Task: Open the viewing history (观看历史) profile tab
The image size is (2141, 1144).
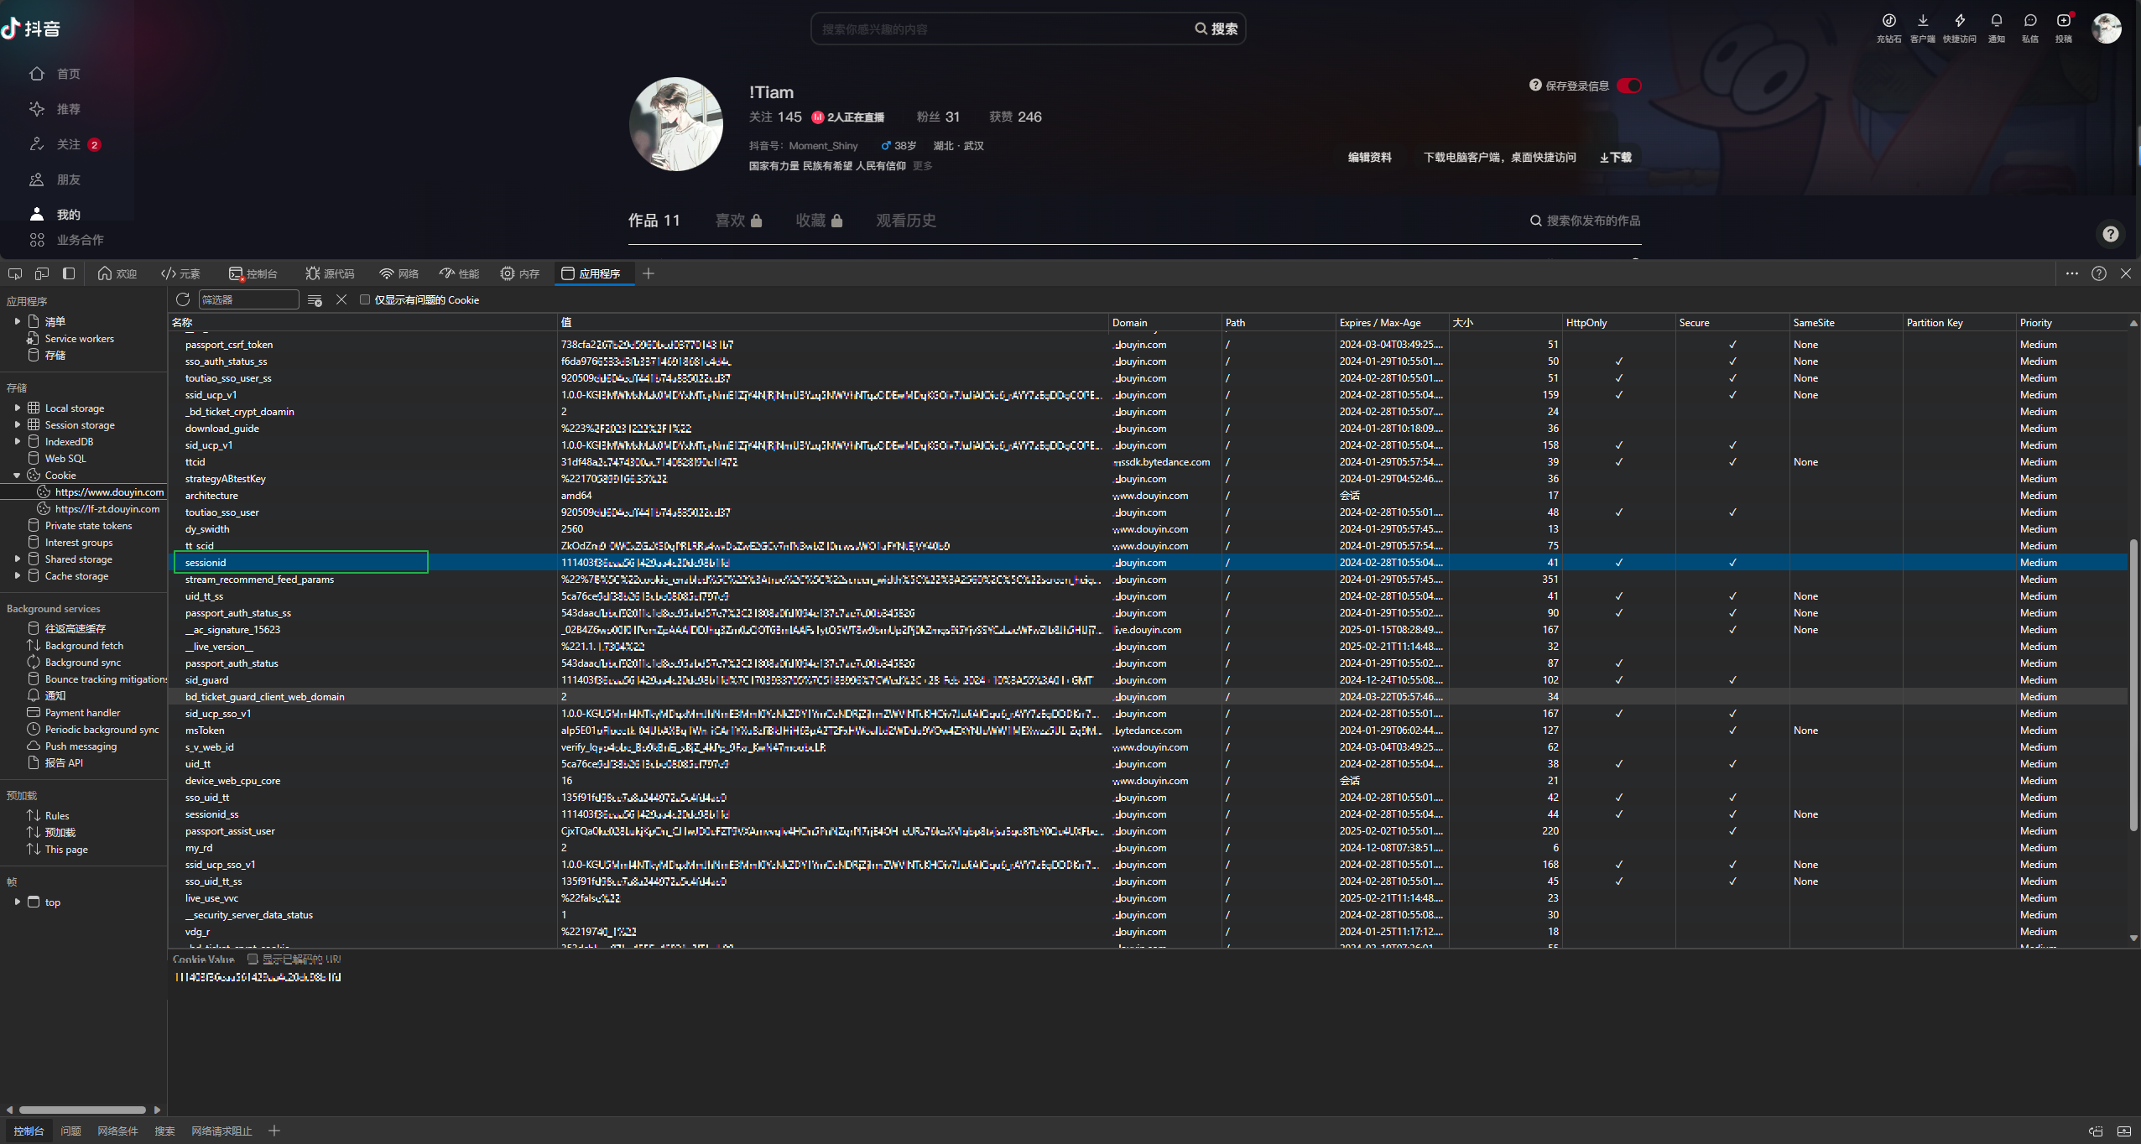Action: 905,221
